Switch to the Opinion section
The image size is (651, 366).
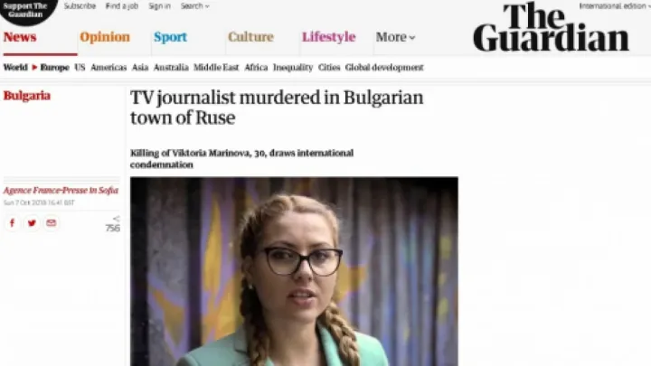105,37
